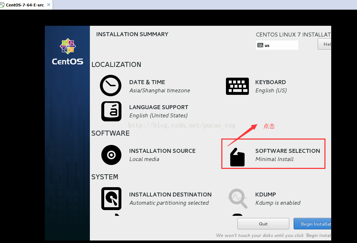Click 'English (US)' keyboard text

(271, 91)
